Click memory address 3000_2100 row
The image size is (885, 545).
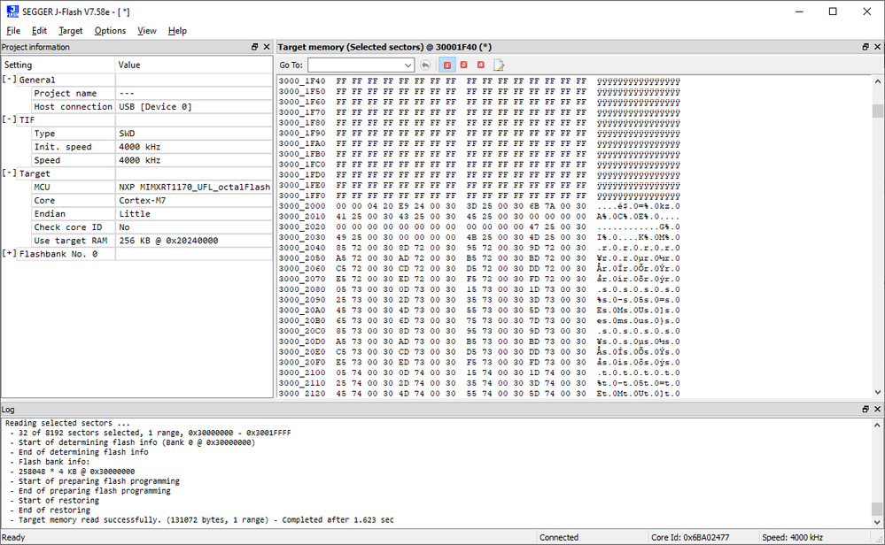click(479, 372)
